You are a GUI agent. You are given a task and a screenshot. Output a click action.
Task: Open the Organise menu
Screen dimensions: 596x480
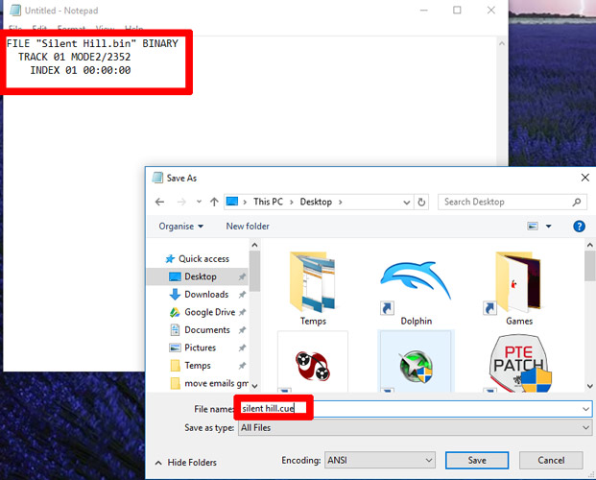(x=181, y=227)
